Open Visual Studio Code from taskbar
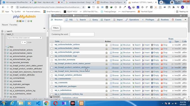Screen dimensions: 190x106 [x=38, y=103]
